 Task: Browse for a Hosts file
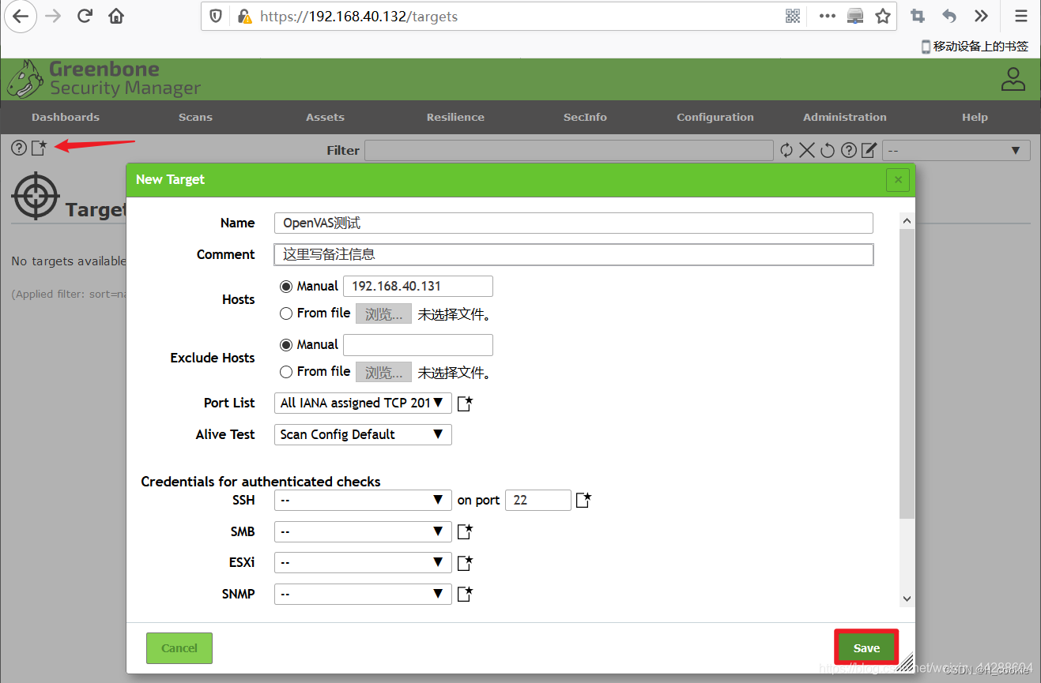[x=383, y=313]
